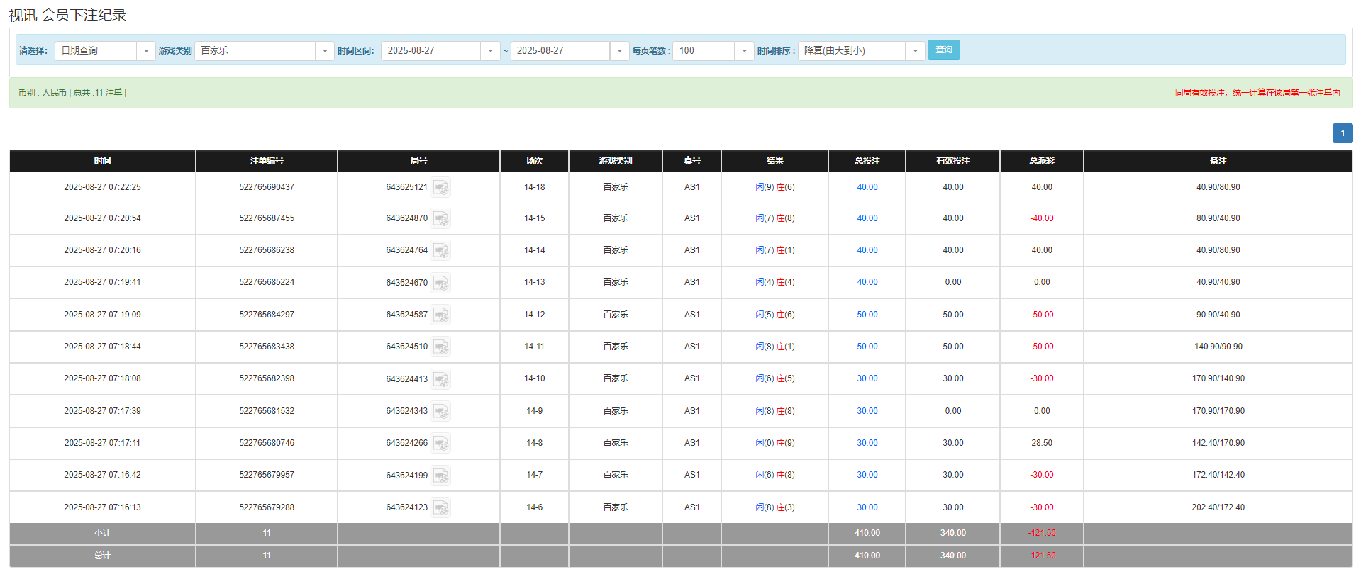Click 40.00 总投注 link for bet 522765690437
This screenshot has width=1361, height=579.
click(x=867, y=187)
